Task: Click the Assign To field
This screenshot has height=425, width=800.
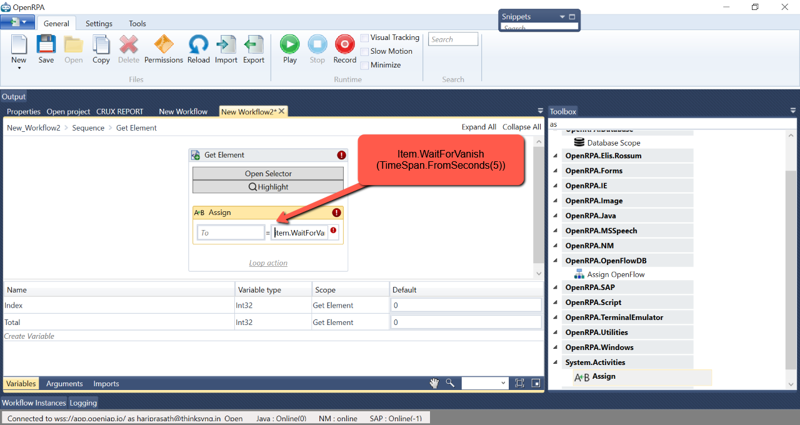Action: point(231,232)
